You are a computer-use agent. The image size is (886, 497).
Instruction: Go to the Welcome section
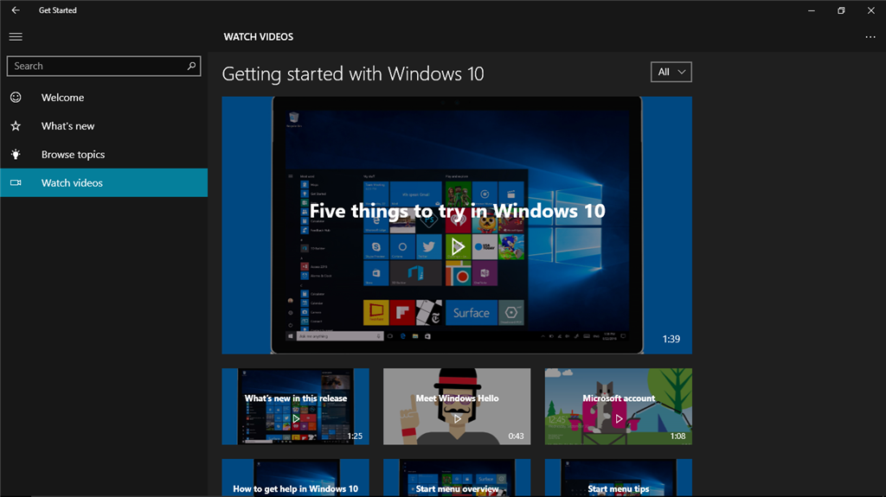[x=104, y=97]
